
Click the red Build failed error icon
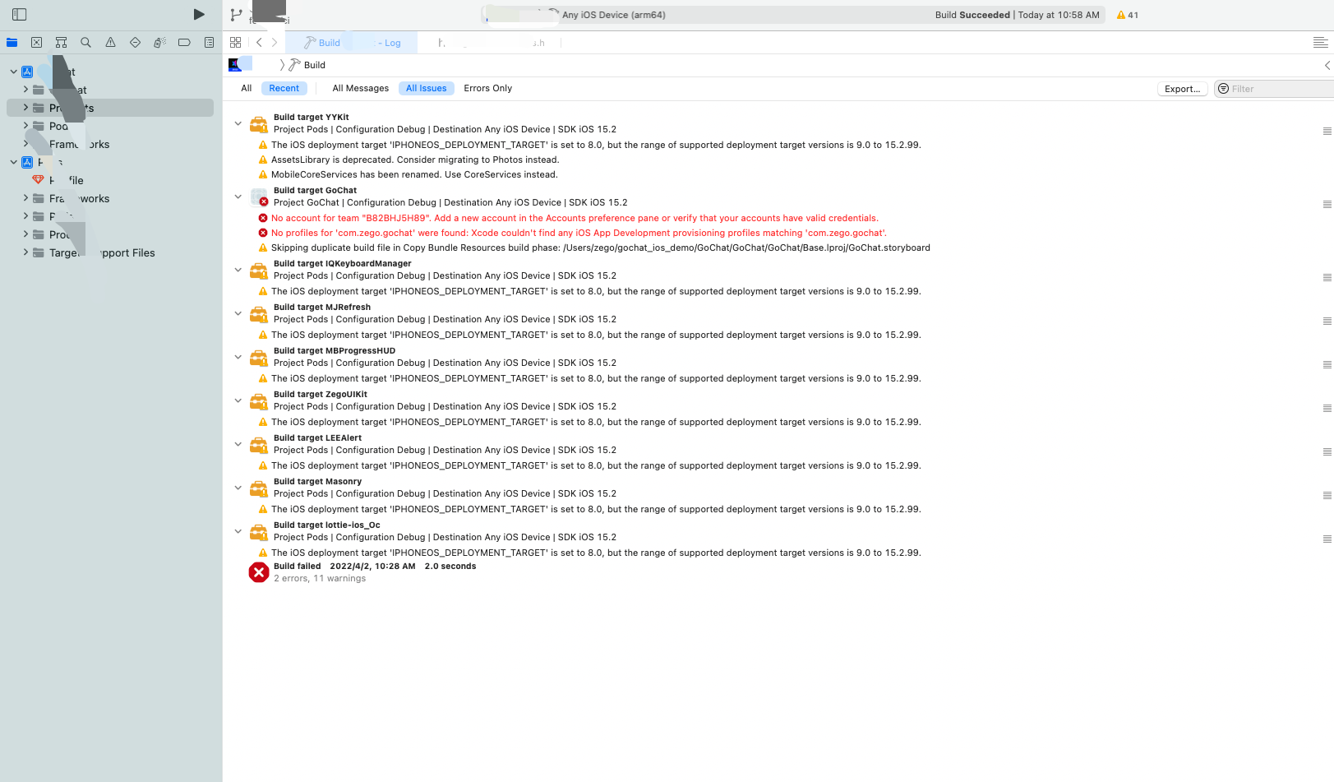(259, 572)
